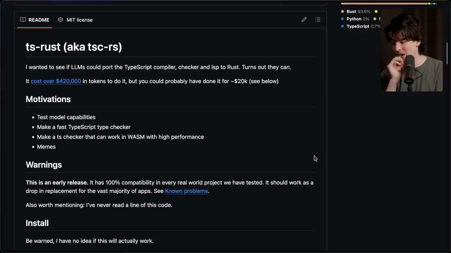The image size is (451, 253).
Task: Click 'Make a fast TypeScript type checker' bullet
Action: coord(84,127)
